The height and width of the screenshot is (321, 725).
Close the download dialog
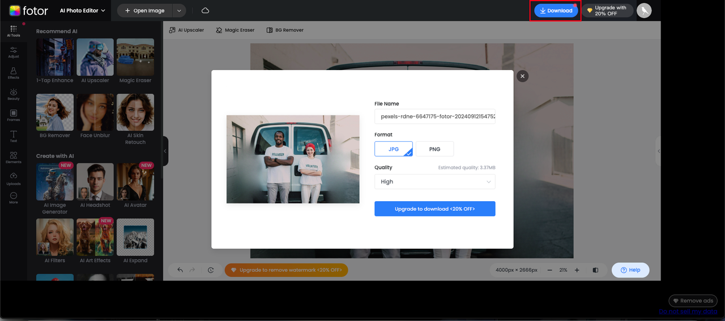pos(522,76)
